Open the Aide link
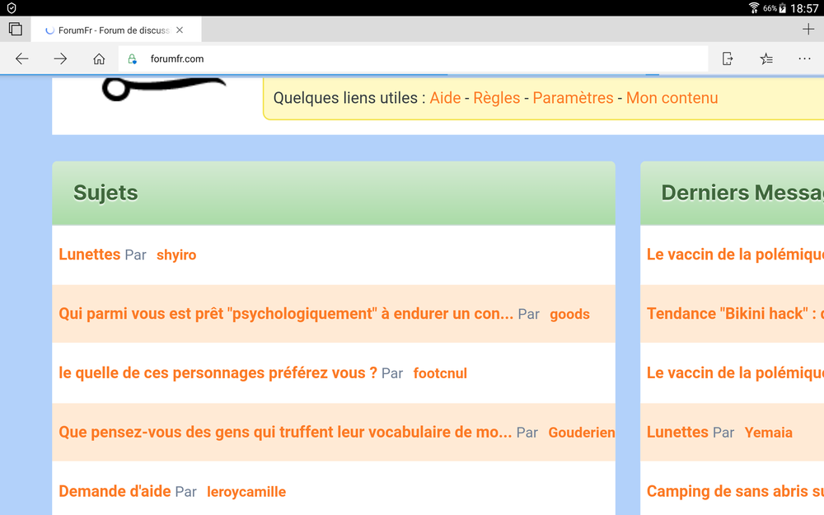The image size is (824, 515). click(445, 97)
